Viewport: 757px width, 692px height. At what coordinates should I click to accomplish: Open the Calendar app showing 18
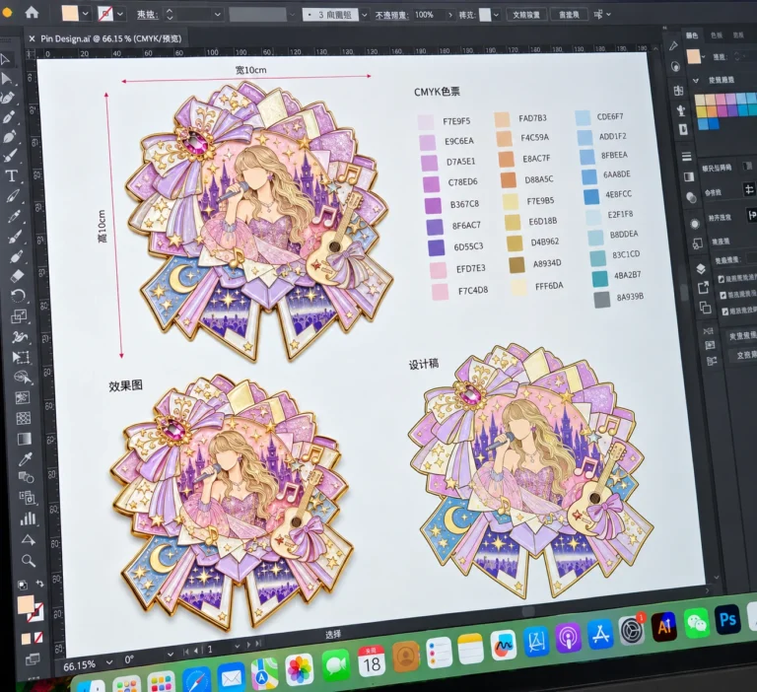(x=372, y=660)
